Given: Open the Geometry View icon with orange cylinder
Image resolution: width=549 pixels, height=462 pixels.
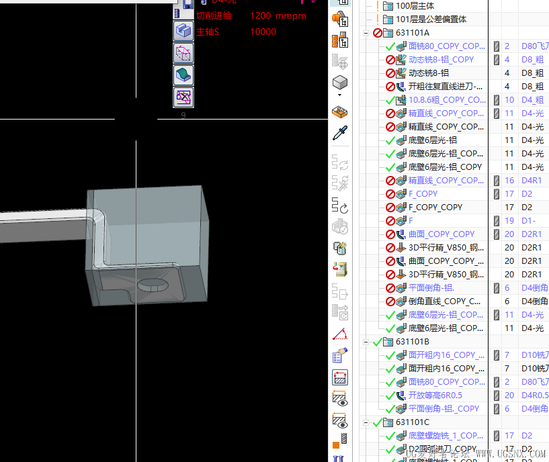Looking at the screenshot, I should (339, 19).
